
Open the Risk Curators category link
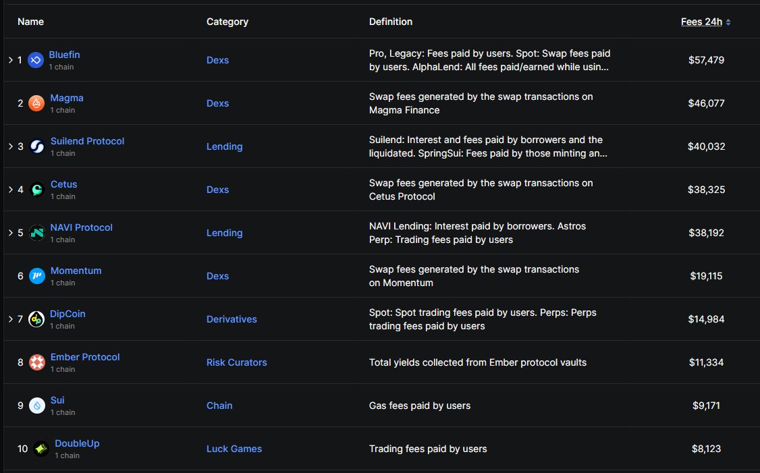click(236, 362)
